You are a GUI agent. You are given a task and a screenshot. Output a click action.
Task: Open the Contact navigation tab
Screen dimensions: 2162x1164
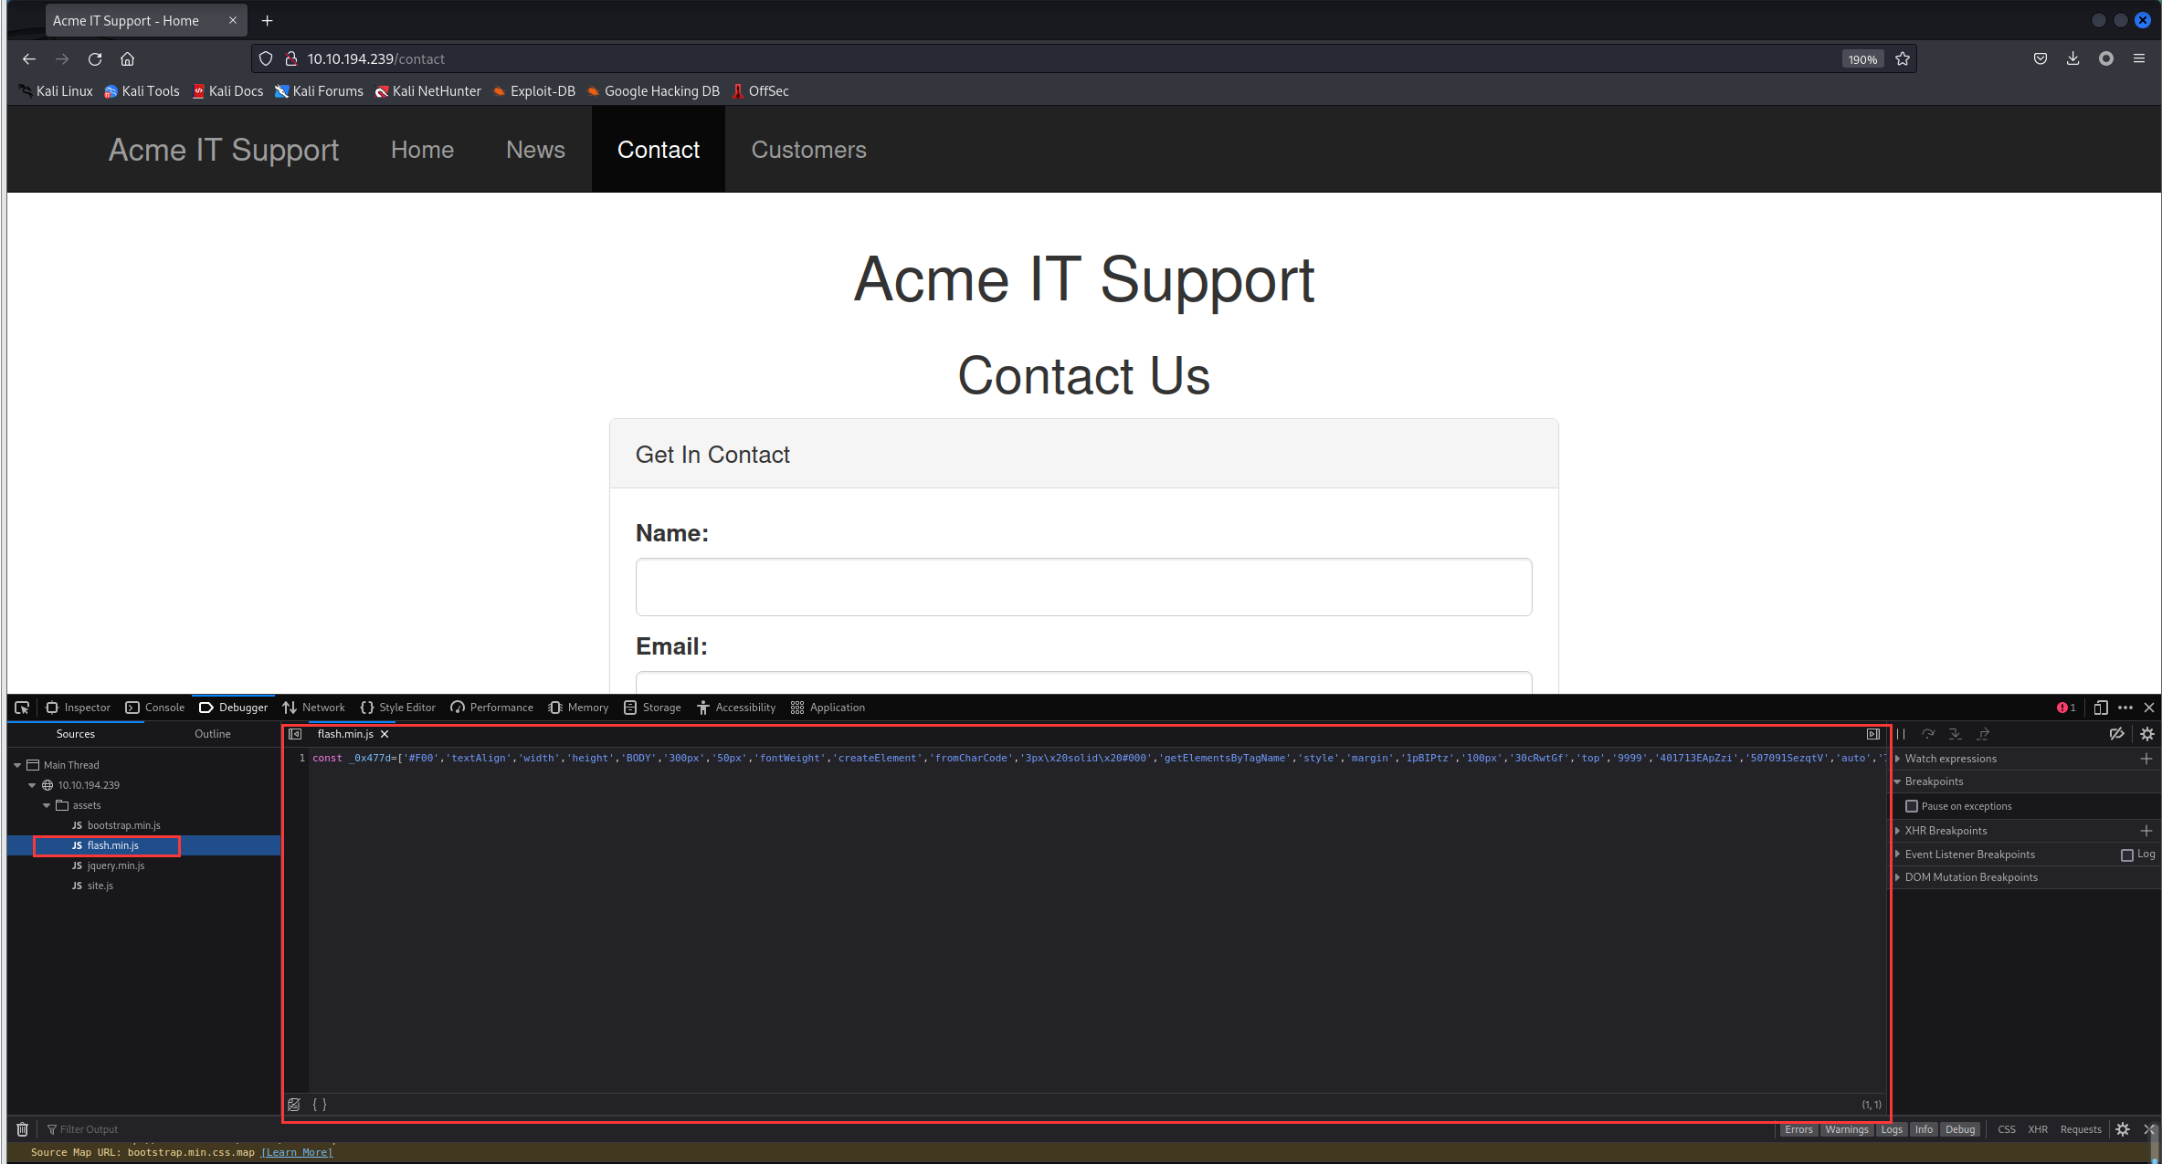(x=658, y=149)
